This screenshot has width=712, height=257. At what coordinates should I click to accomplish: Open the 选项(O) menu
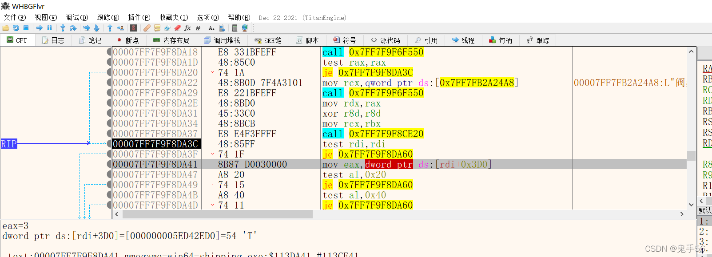click(208, 17)
